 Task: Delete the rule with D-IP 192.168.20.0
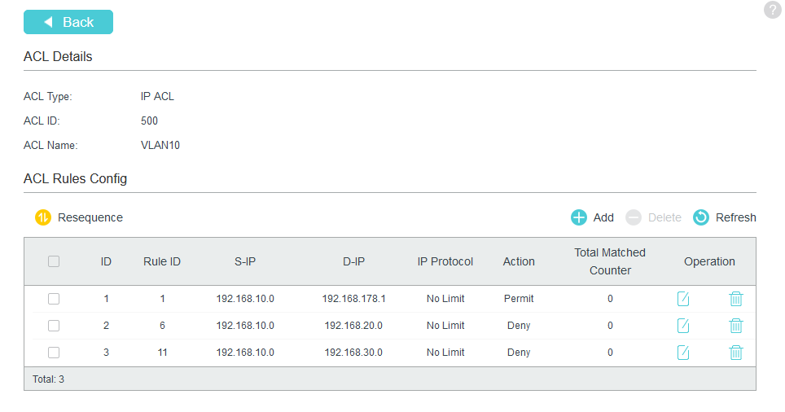click(736, 326)
